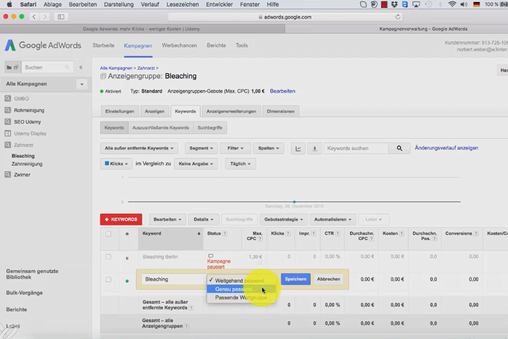Open the Alle außer entfernte Keywords dropdown
This screenshot has height=339, width=508.
tap(139, 148)
